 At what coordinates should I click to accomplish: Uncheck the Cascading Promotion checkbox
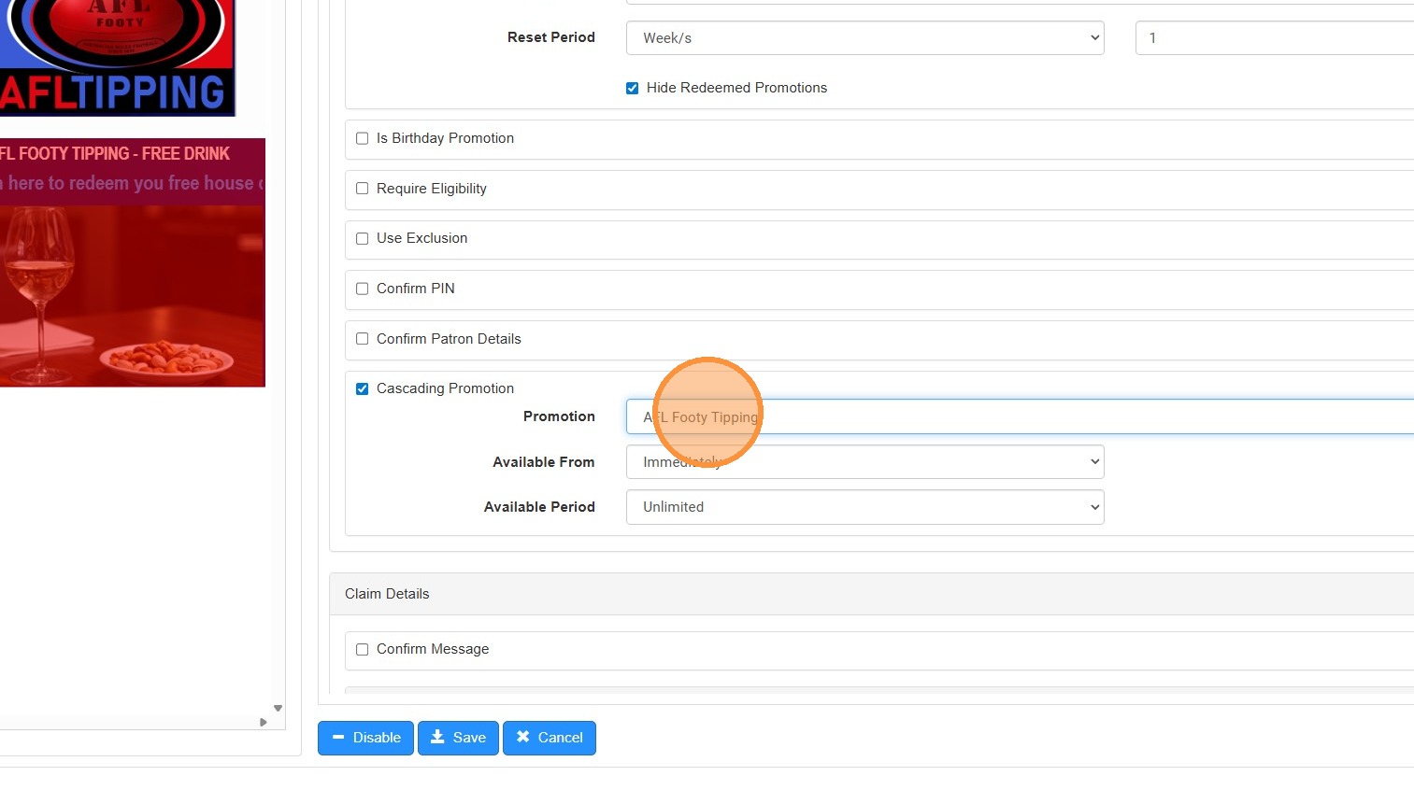(363, 388)
